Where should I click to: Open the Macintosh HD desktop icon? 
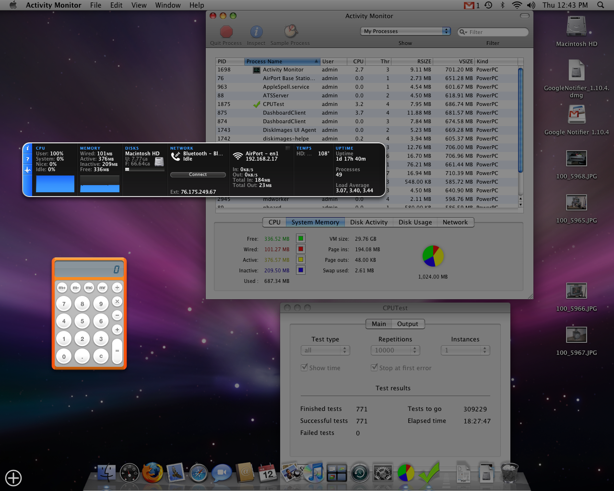tap(576, 27)
